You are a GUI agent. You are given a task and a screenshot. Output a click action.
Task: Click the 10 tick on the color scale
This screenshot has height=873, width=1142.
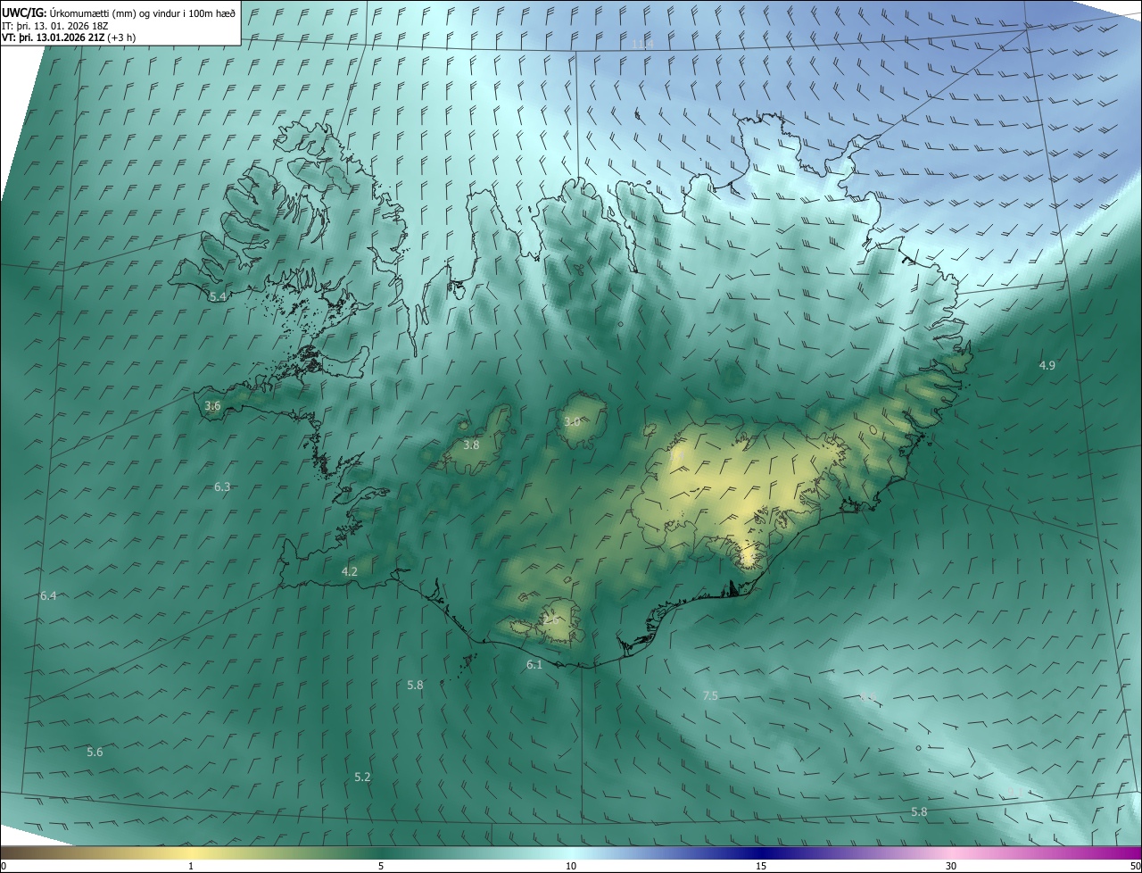click(x=571, y=866)
